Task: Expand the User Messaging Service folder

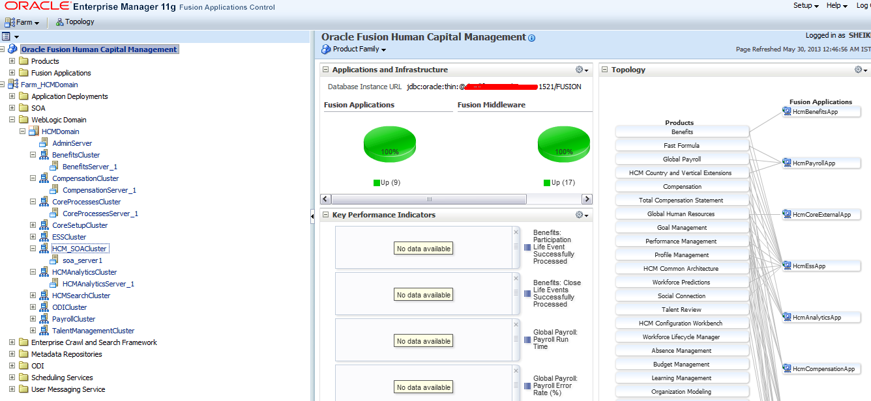Action: pos(12,389)
